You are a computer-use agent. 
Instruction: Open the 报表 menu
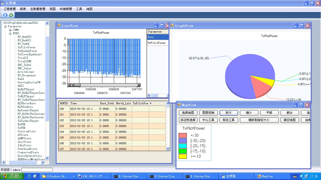[23, 9]
